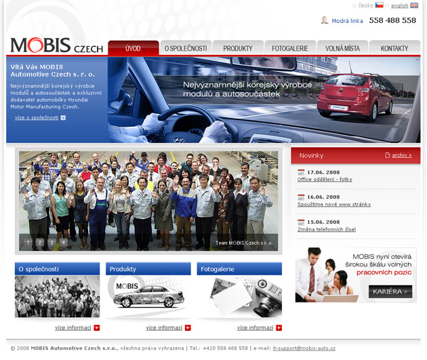Select the KONTAKTY tab

(395, 48)
